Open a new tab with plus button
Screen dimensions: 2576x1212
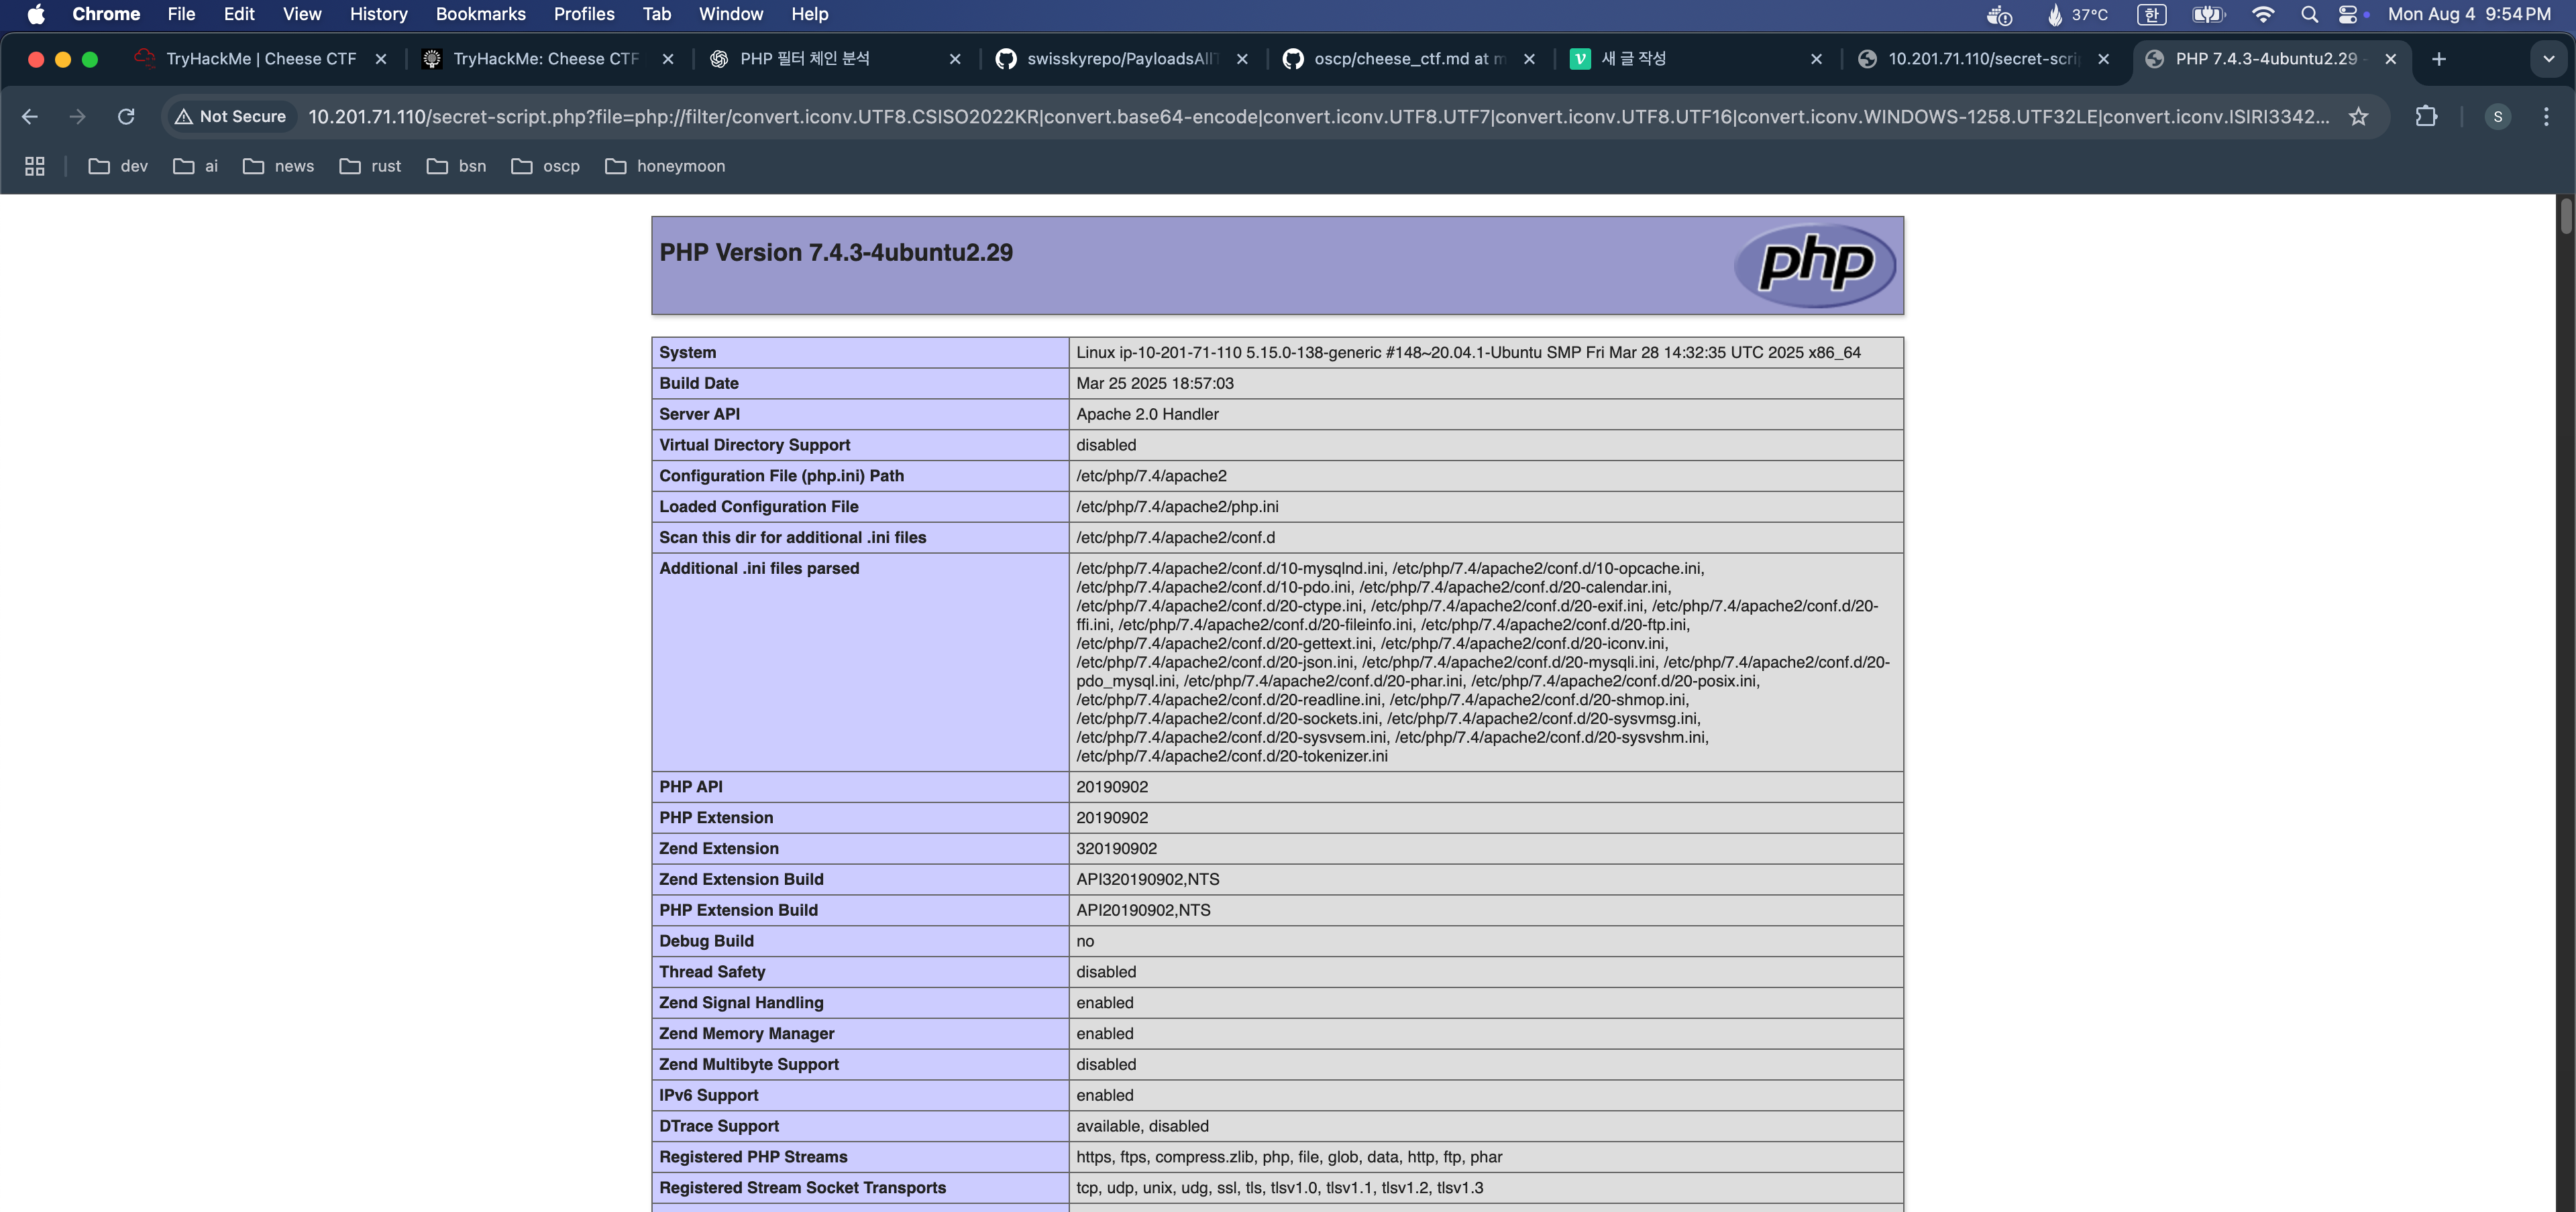pyautogui.click(x=2439, y=59)
